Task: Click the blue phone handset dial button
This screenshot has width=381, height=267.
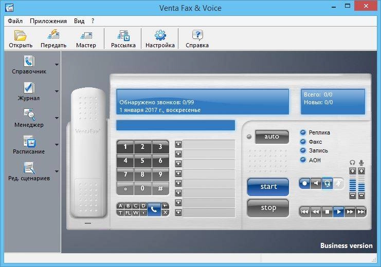Action: [154, 209]
